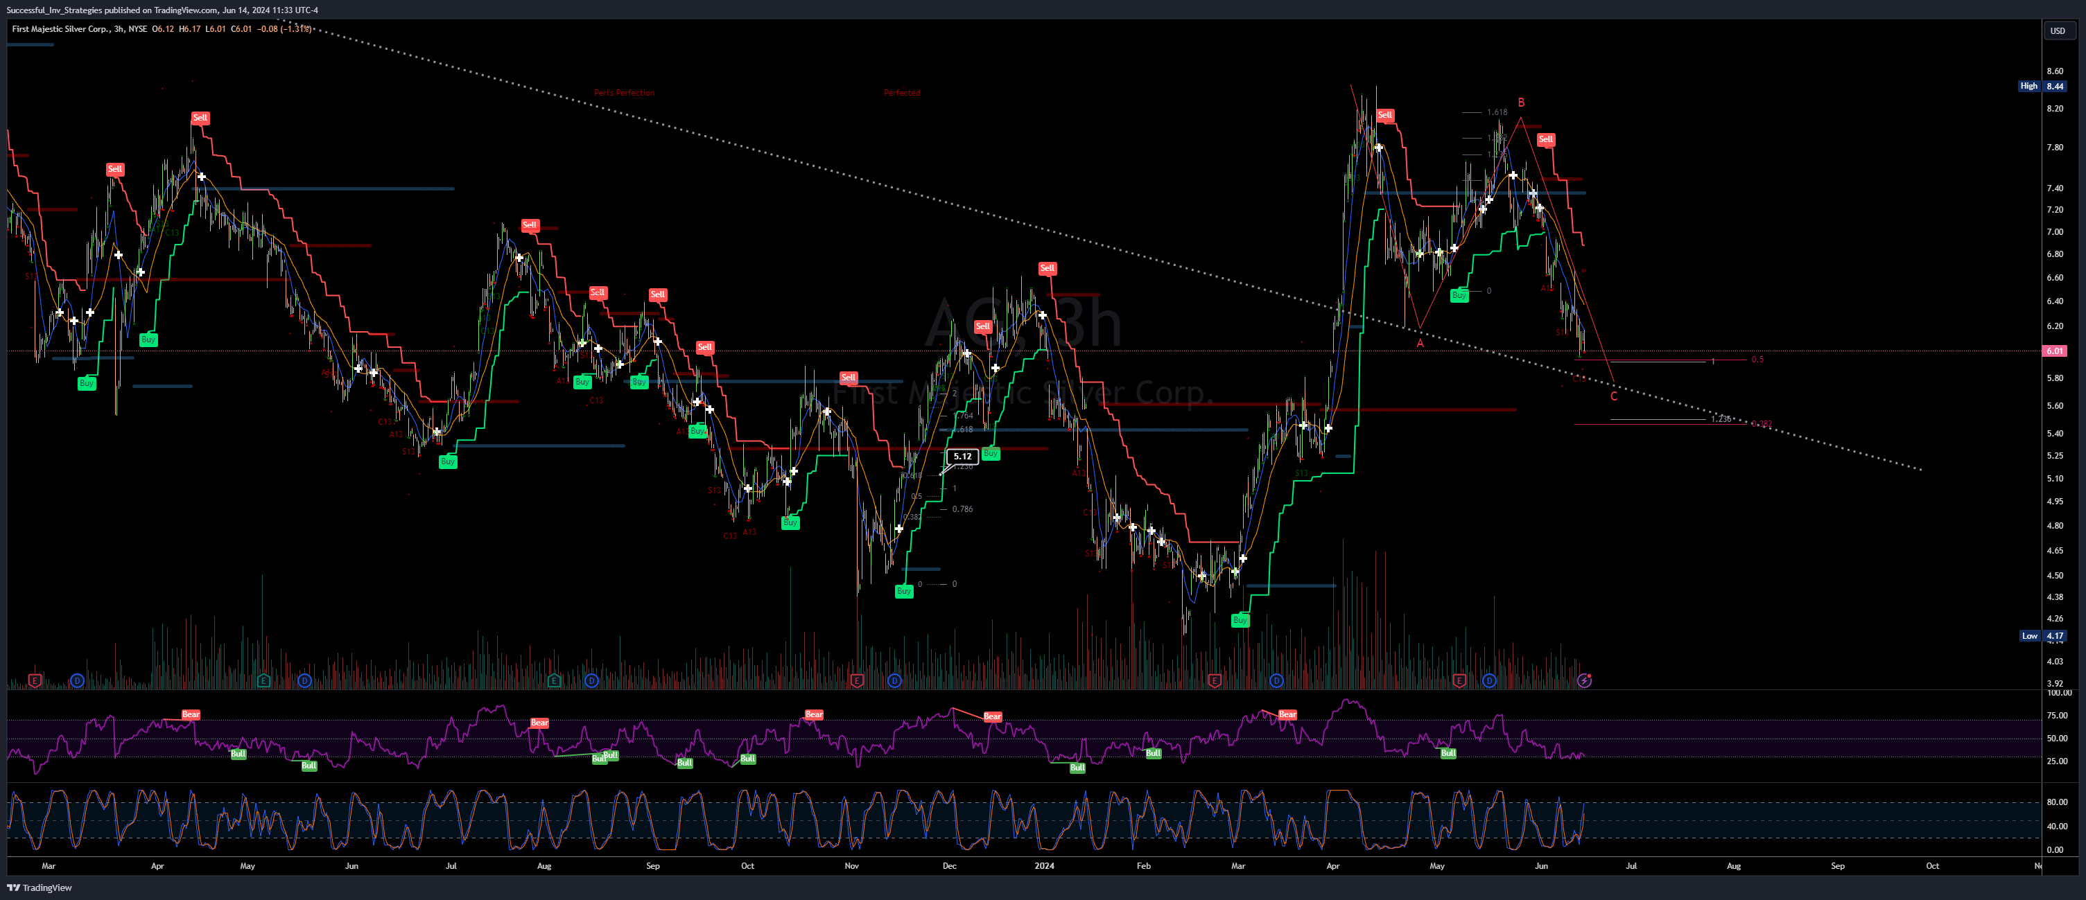Click the dividend D marker before Sep 2023
2086x900 pixels.
(x=591, y=680)
